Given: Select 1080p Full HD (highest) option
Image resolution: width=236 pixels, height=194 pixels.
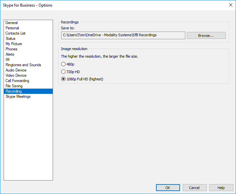Looking at the screenshot, I should pos(64,79).
